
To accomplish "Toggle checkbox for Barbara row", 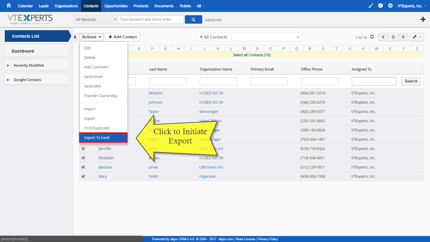I will (x=83, y=167).
